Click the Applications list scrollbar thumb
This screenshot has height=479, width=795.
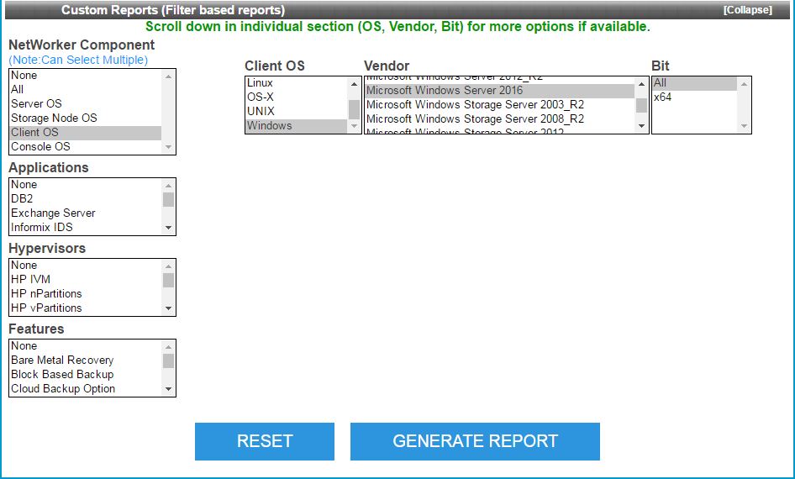point(168,200)
